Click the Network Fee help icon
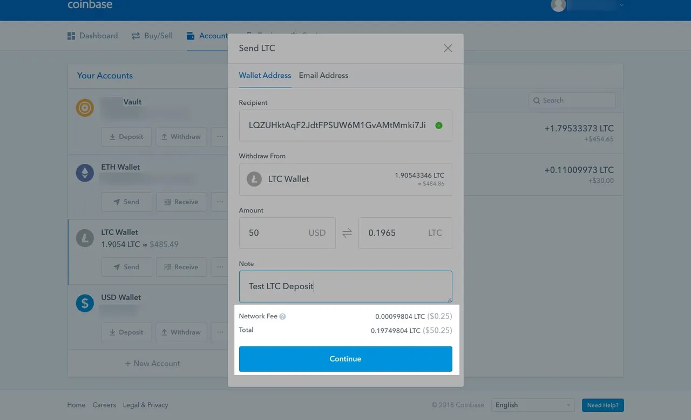This screenshot has height=420, width=691. tap(282, 317)
